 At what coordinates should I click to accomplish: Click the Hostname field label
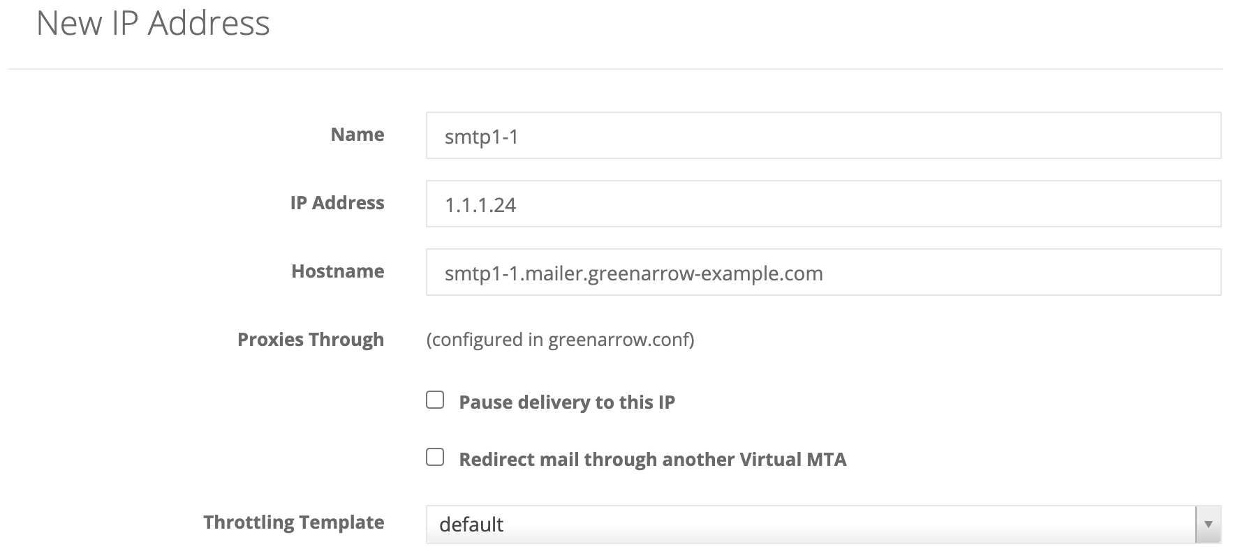[337, 271]
